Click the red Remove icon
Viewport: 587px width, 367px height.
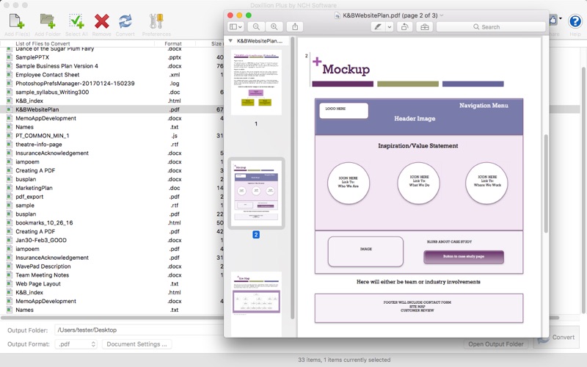pos(101,21)
